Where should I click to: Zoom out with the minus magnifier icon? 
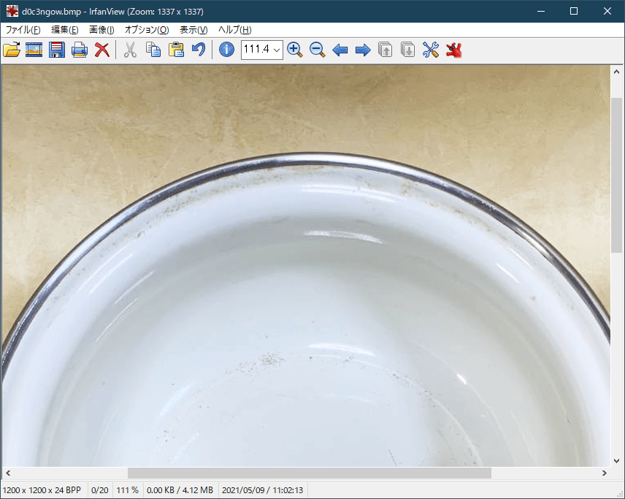click(318, 50)
